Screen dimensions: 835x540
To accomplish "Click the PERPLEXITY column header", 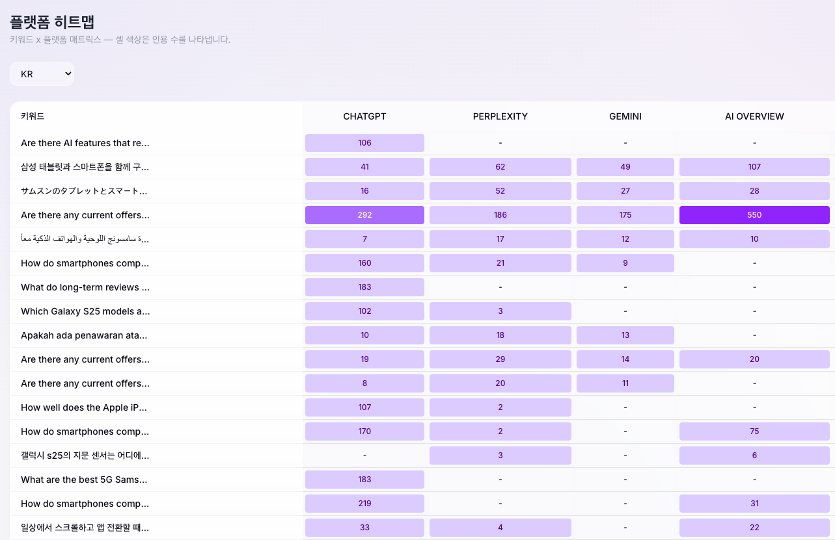I will (x=500, y=116).
